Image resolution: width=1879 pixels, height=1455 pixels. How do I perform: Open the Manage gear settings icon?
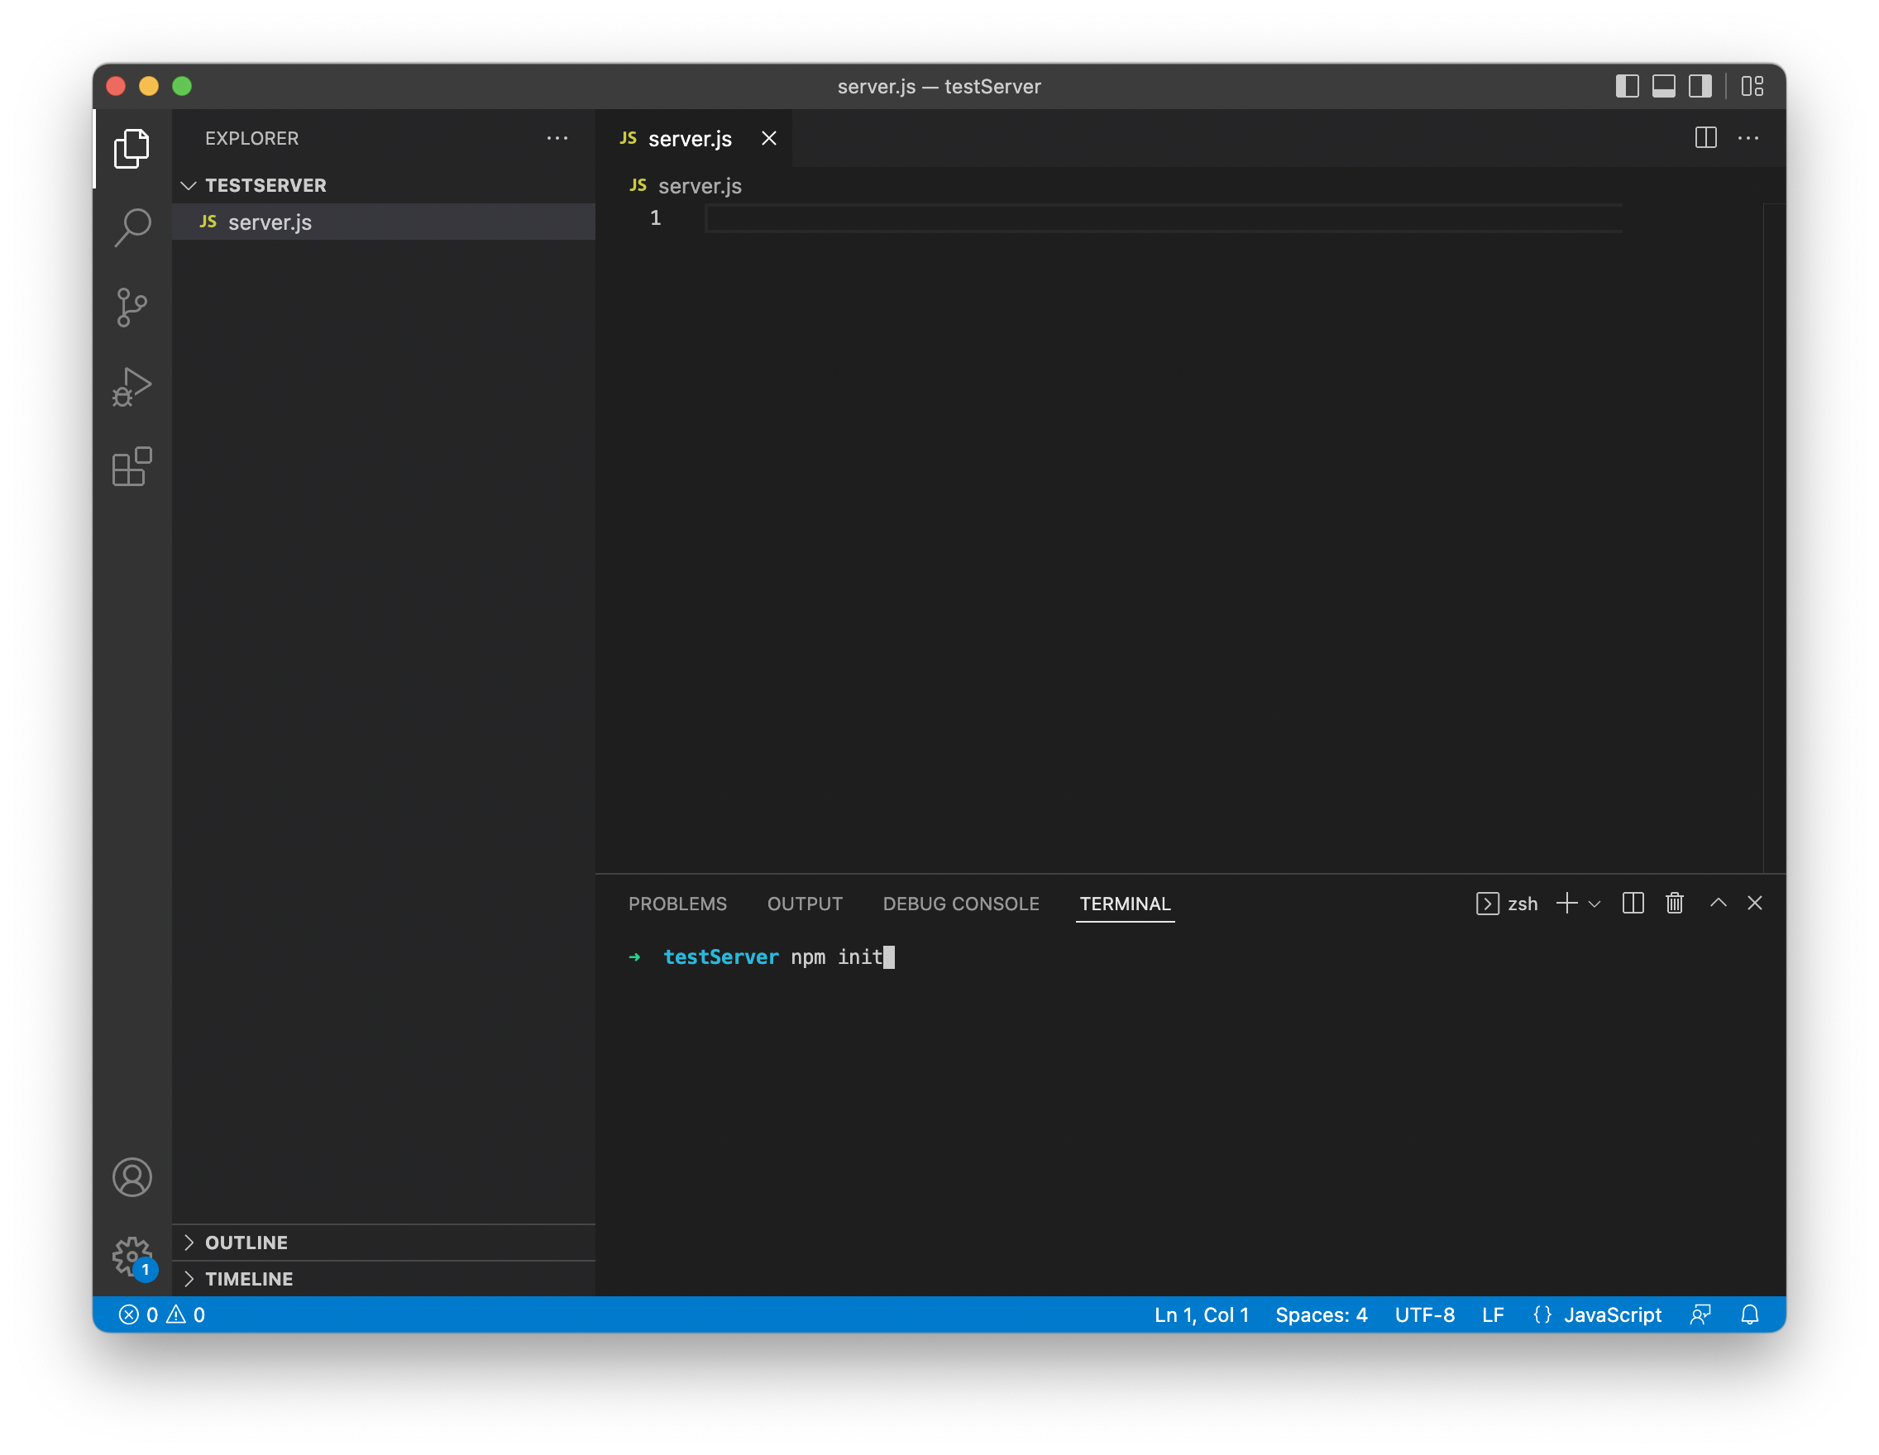131,1257
